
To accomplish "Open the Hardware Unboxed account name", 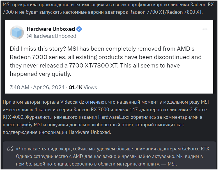I will pos(51,29).
